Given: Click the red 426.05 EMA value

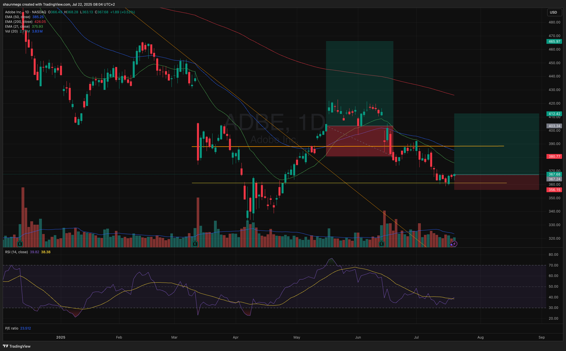Looking at the screenshot, I should (40, 21).
